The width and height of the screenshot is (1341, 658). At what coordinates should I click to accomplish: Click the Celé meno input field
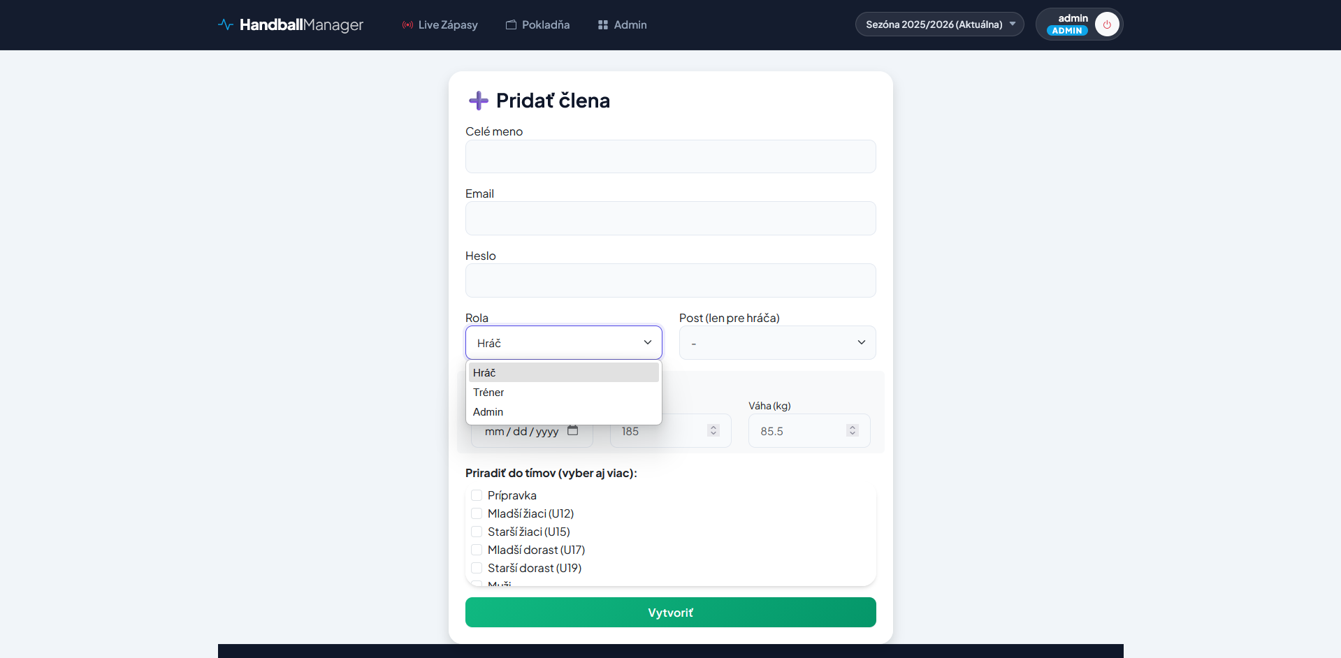(670, 156)
